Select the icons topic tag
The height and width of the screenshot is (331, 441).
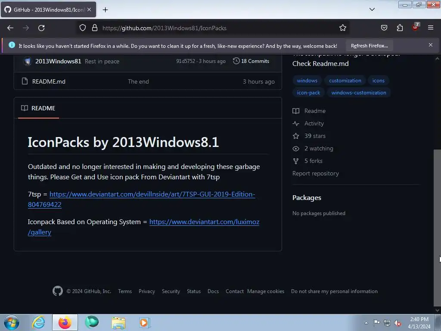click(x=378, y=81)
